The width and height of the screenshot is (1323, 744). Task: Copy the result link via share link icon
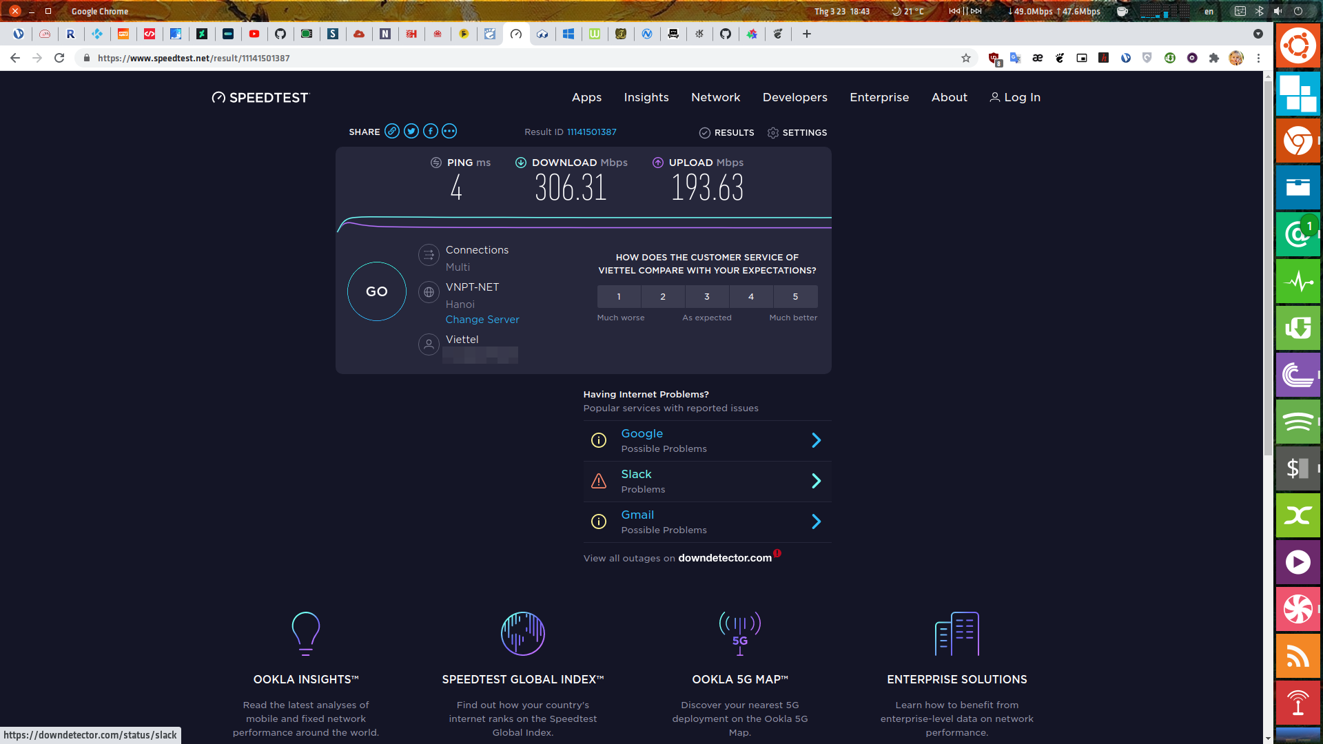pos(392,132)
